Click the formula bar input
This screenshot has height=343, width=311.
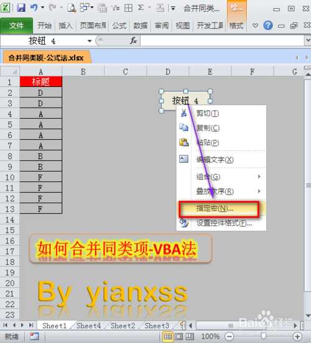222,40
